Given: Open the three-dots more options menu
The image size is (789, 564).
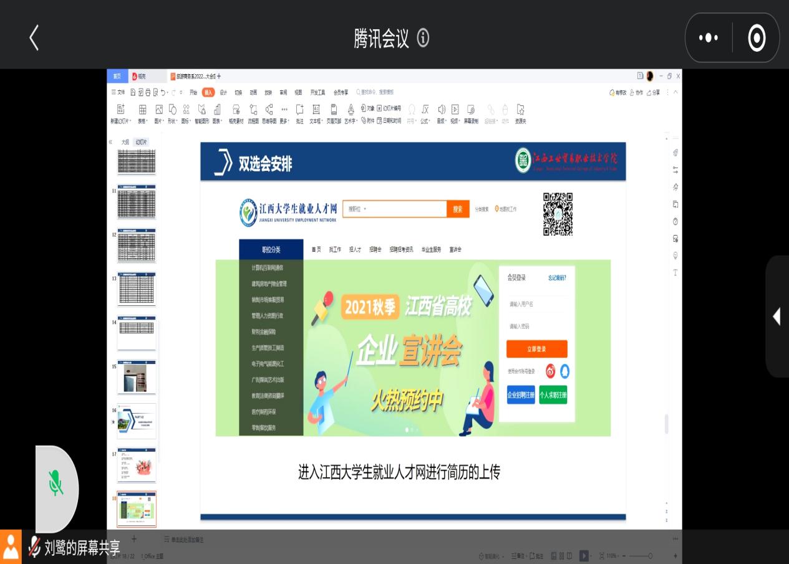Looking at the screenshot, I should 708,38.
